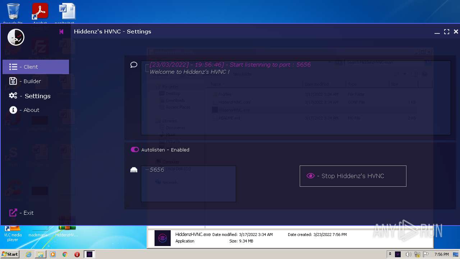Maximize the HVNC window
The width and height of the screenshot is (460, 259).
[x=447, y=32]
